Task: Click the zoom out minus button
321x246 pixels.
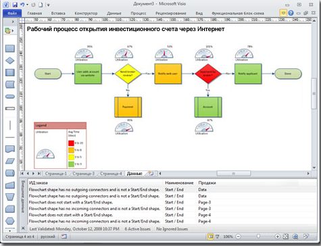Action: (239, 237)
